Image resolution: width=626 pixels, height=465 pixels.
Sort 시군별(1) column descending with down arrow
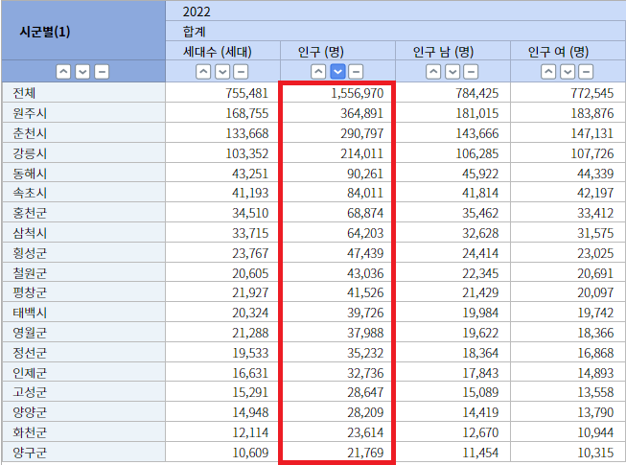(x=82, y=72)
